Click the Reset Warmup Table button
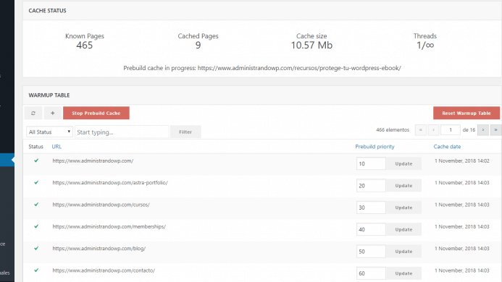This screenshot has width=502, height=282. tap(467, 114)
